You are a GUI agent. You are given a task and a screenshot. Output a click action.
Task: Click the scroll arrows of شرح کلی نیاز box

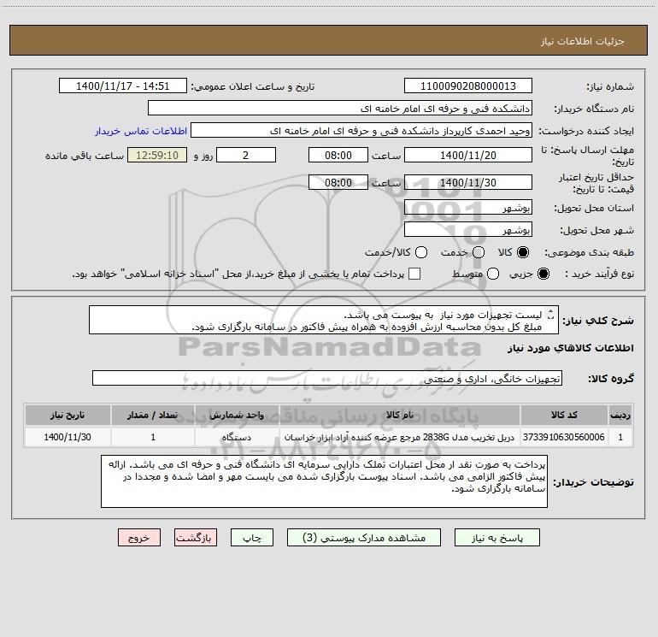tap(551, 314)
